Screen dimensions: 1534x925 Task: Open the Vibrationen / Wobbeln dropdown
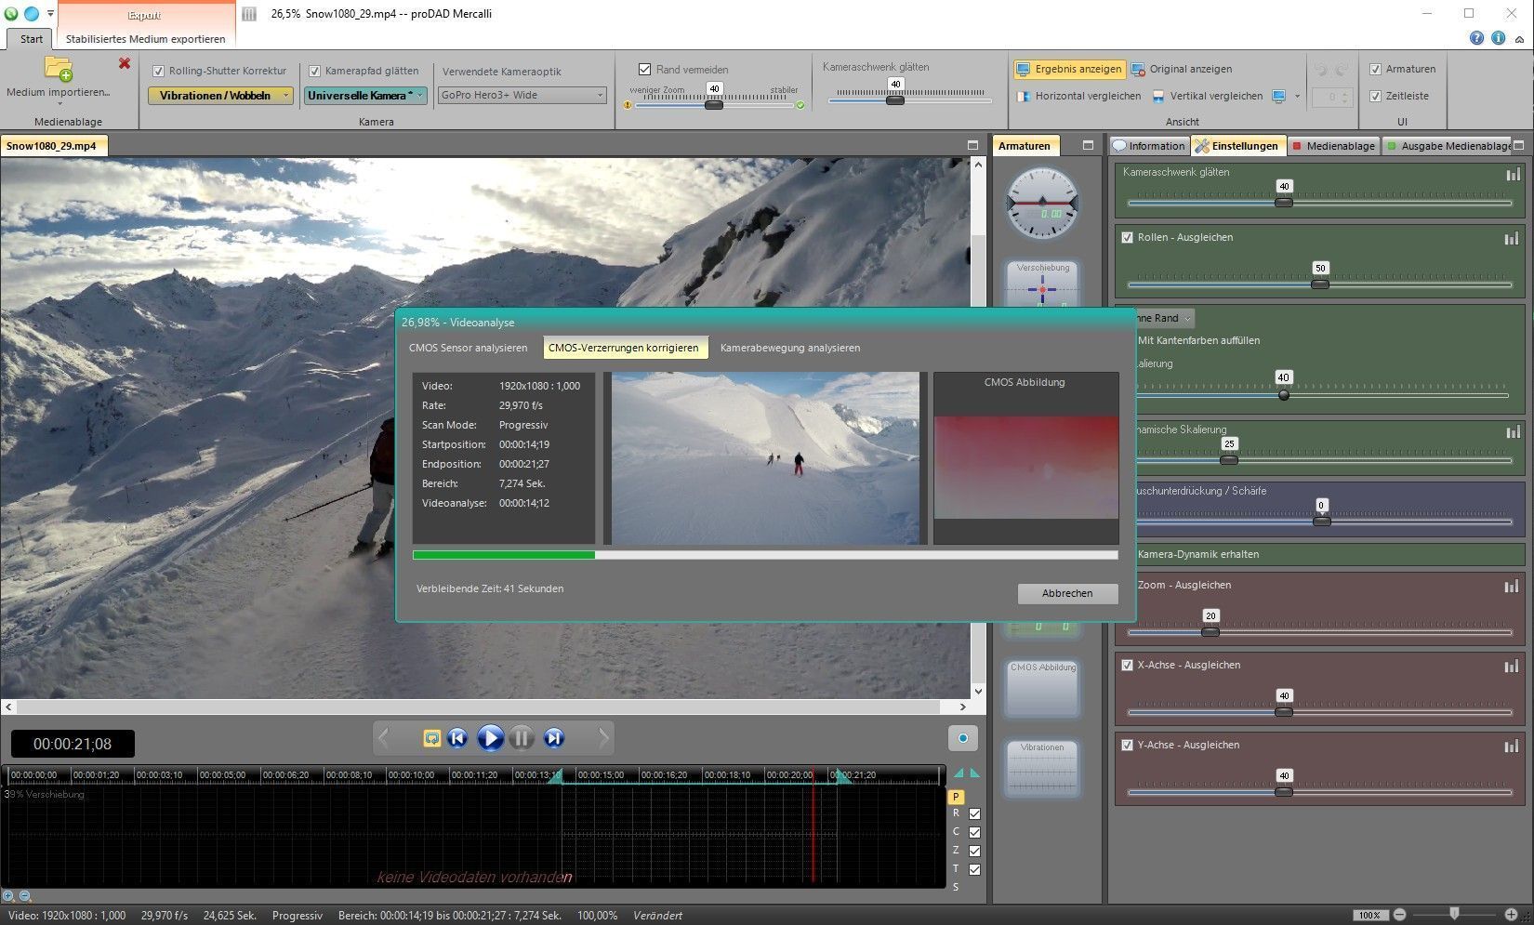(x=220, y=96)
